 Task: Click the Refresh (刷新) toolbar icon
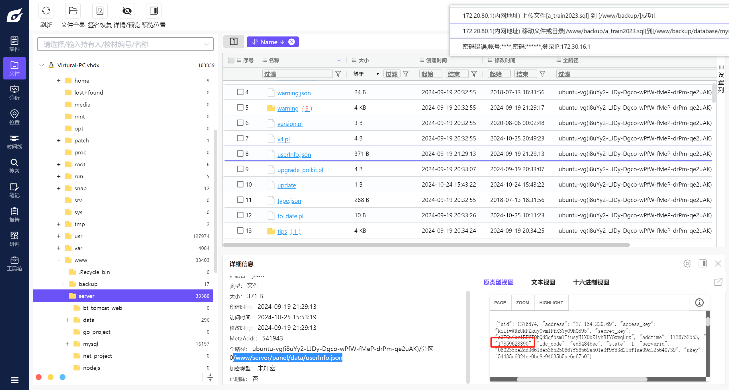pyautogui.click(x=46, y=11)
